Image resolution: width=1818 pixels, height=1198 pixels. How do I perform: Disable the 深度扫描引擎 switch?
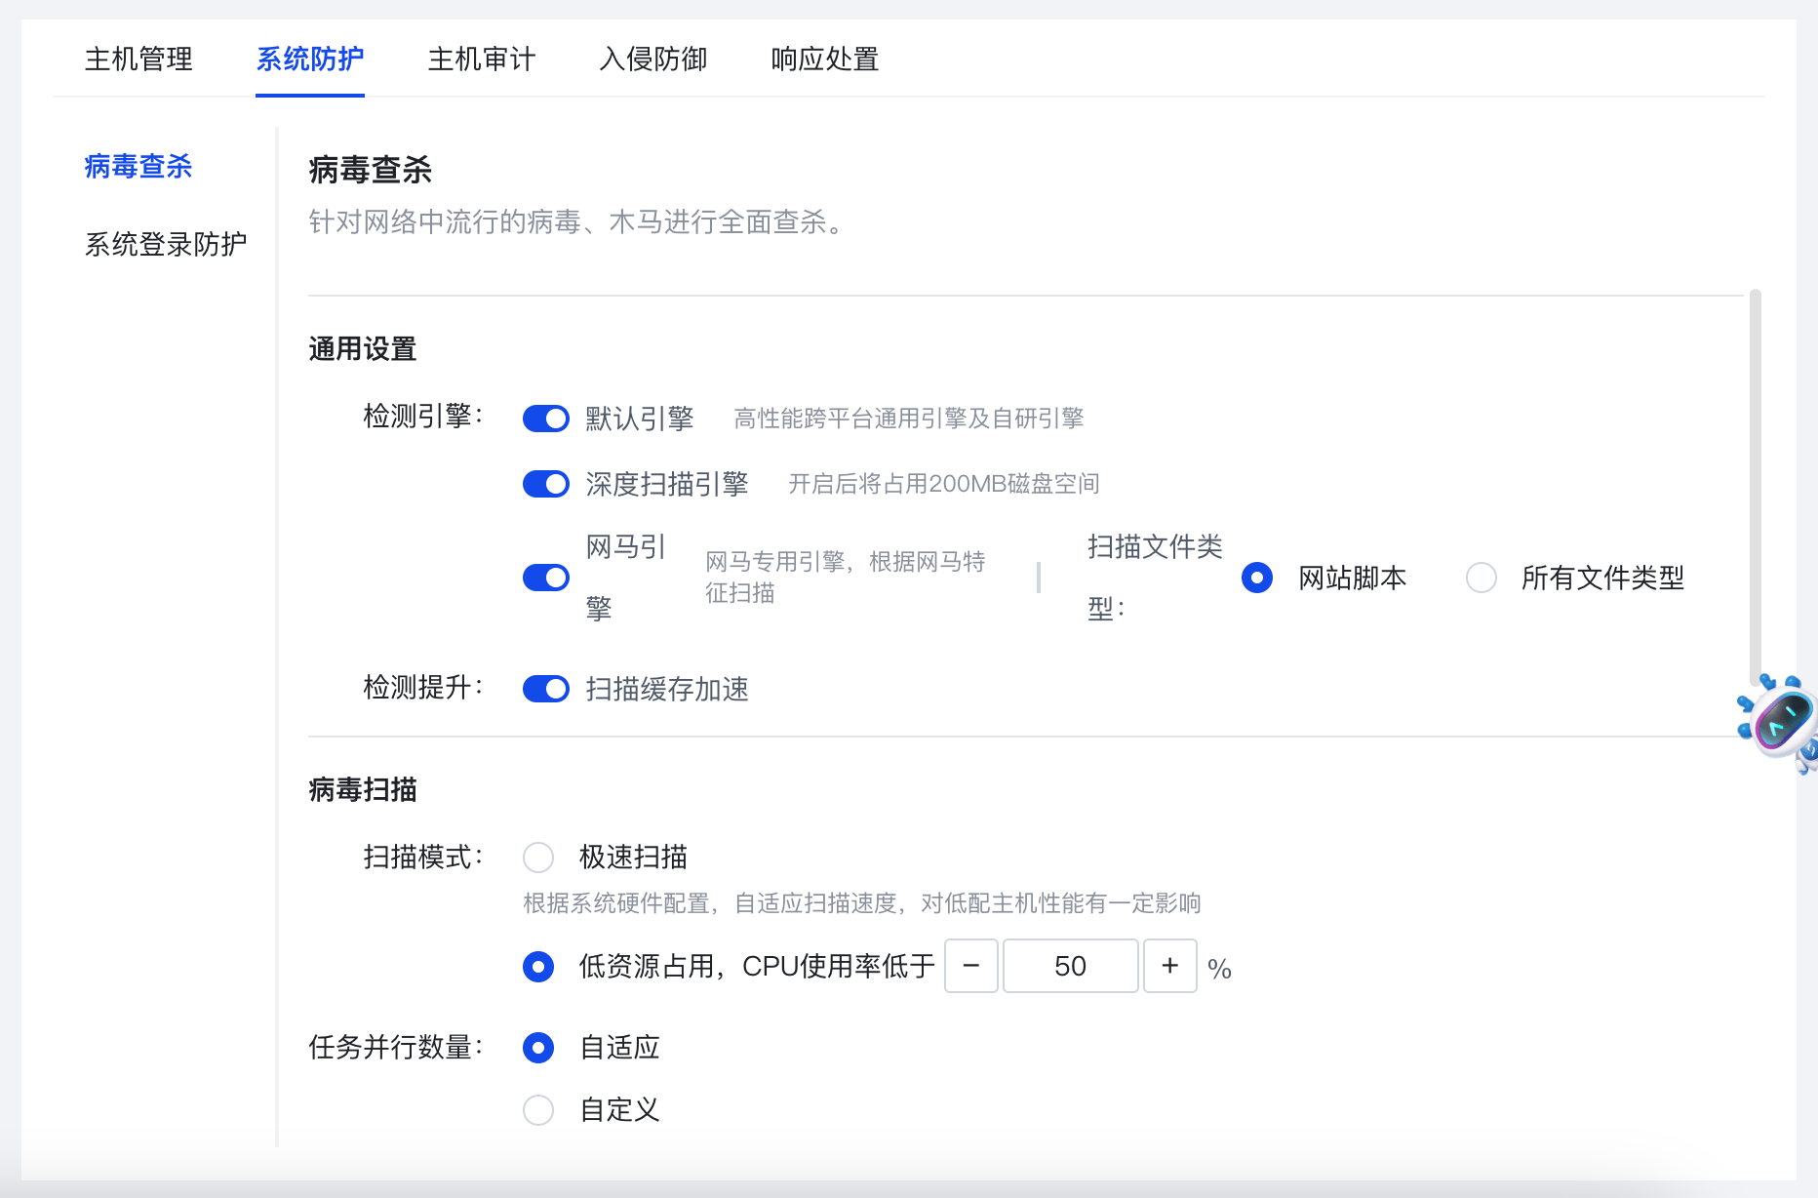pyautogui.click(x=546, y=484)
